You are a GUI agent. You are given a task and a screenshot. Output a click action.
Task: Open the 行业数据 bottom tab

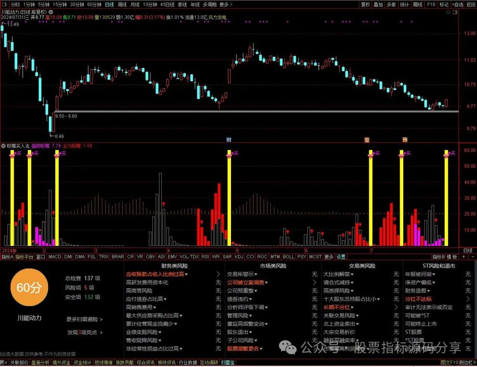tap(188, 363)
